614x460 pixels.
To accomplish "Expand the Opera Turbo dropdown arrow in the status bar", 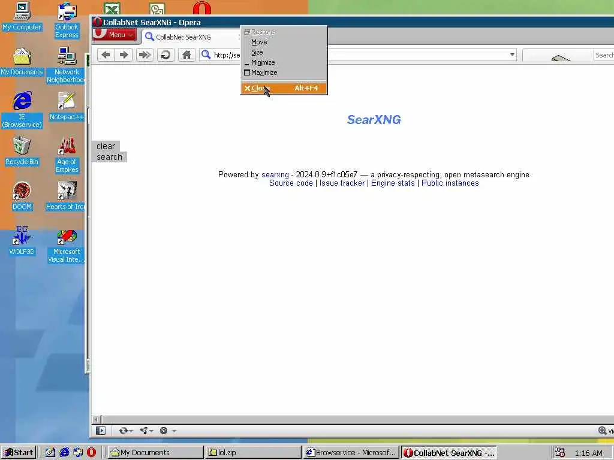I will click(x=174, y=431).
